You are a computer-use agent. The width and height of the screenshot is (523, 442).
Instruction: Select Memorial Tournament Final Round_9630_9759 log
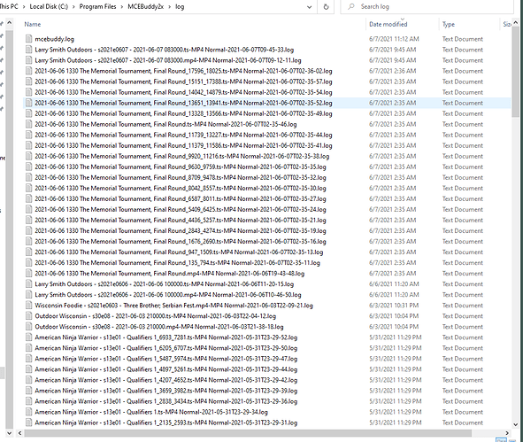tap(181, 167)
